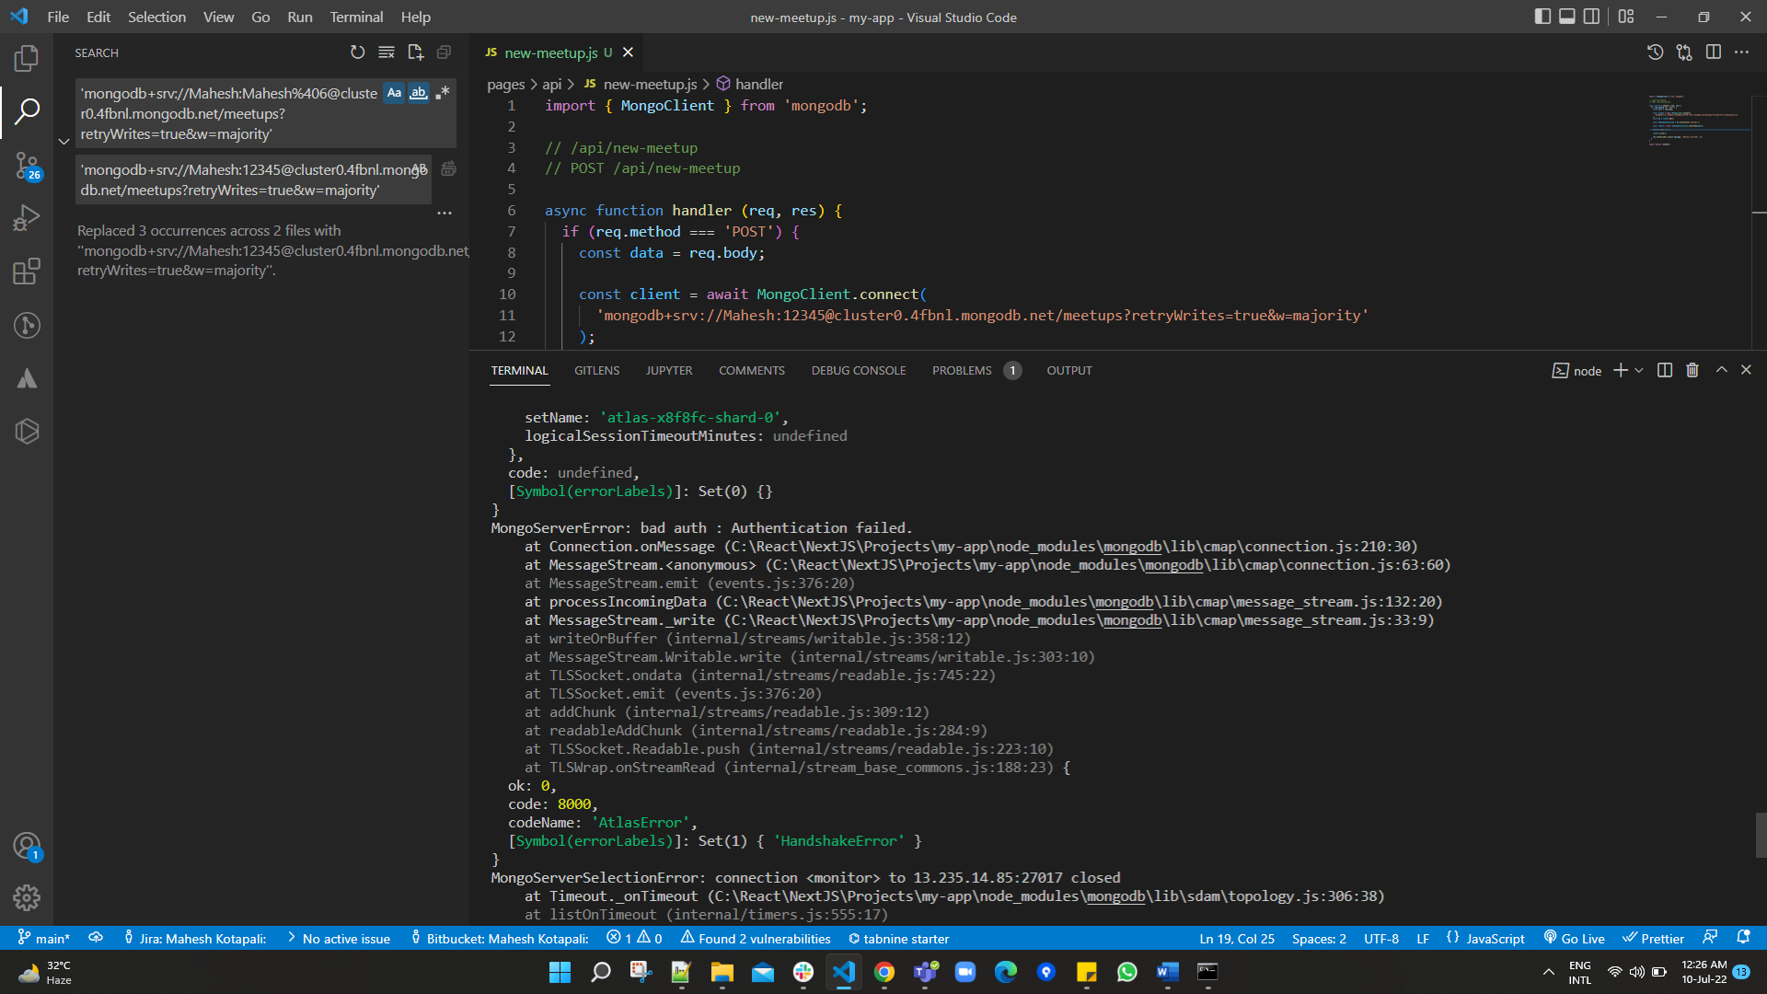Kill the terminal with trash icon
The image size is (1767, 994).
1692,370
